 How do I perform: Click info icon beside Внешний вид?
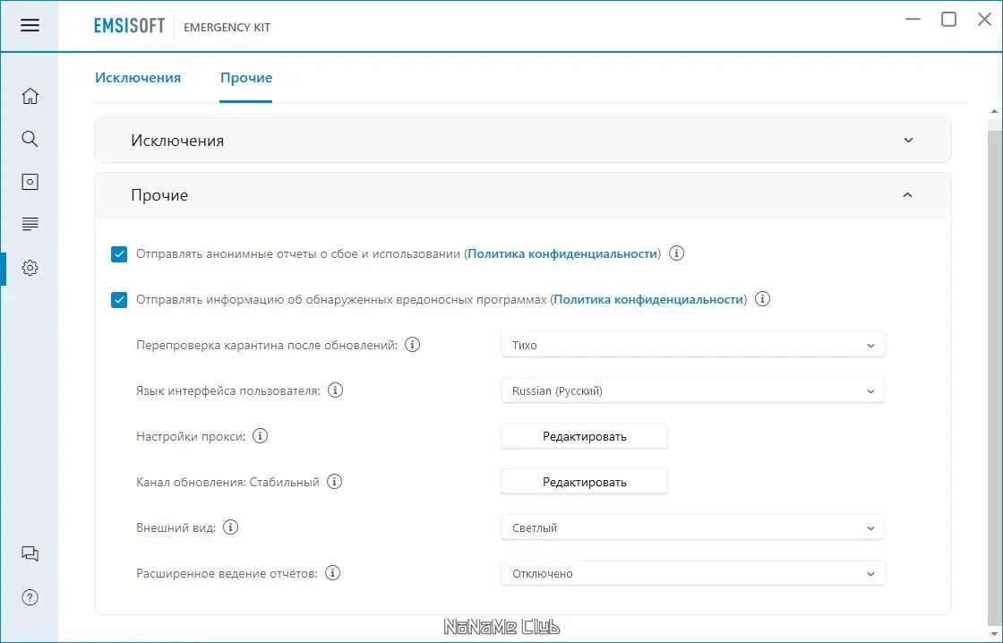coord(230,527)
